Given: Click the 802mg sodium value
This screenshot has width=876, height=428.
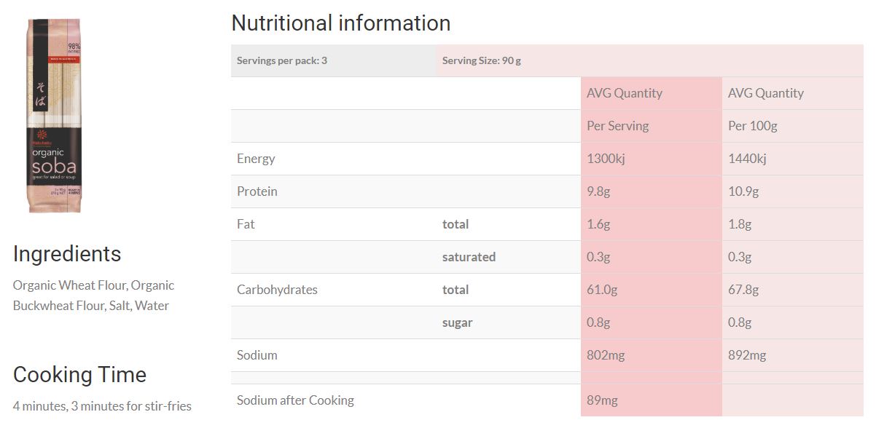Looking at the screenshot, I should coord(606,355).
